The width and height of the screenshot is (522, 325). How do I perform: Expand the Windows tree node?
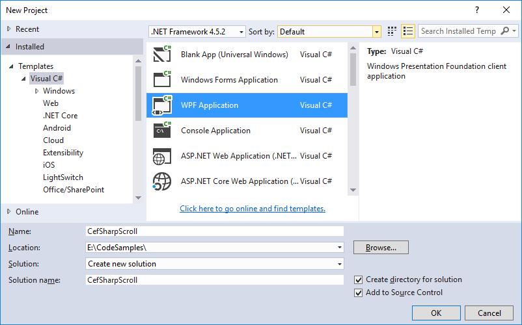click(36, 91)
